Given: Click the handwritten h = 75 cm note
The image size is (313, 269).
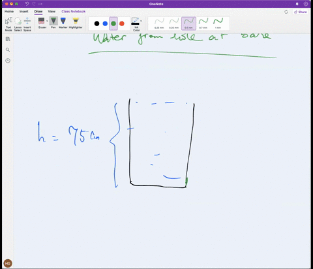Looking at the screenshot, I should coord(68,133).
